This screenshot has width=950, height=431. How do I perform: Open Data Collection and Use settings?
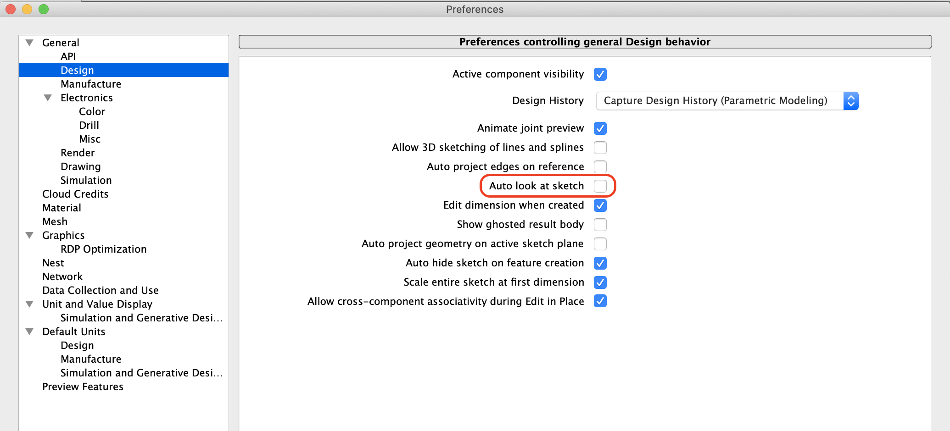100,290
